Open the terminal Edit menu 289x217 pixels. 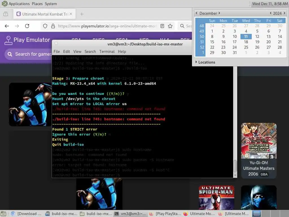coord(66,51)
